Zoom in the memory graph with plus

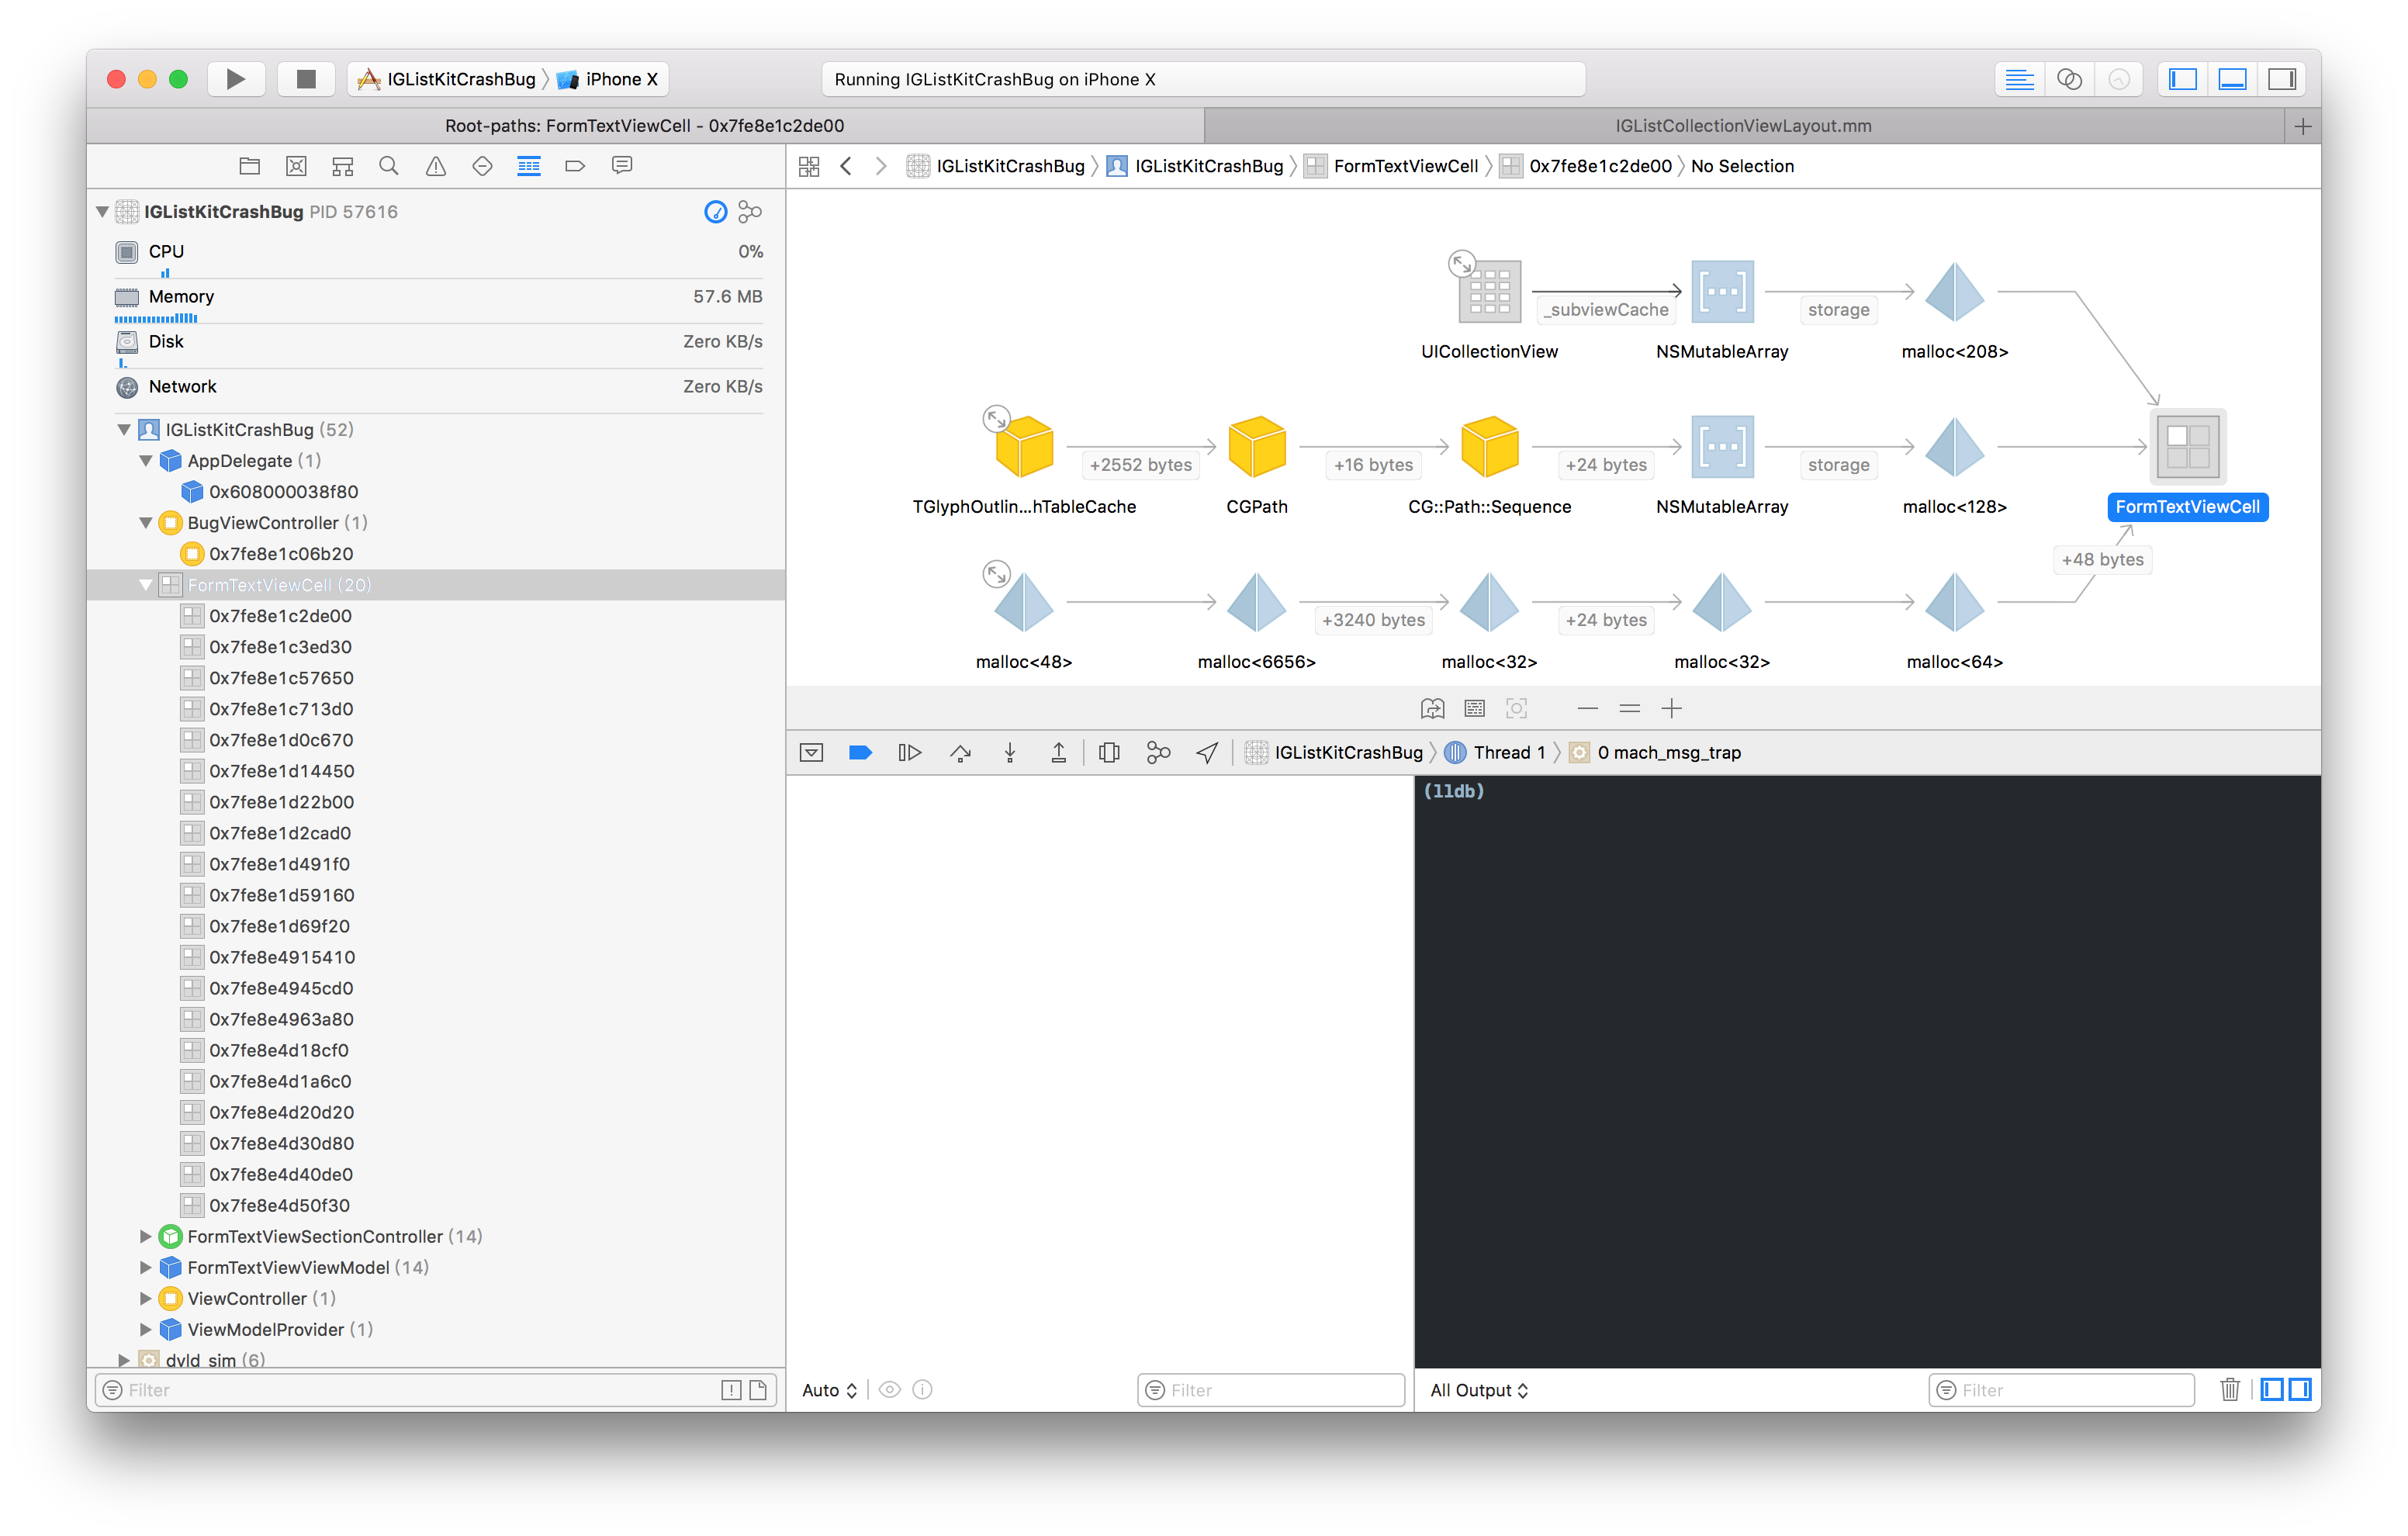pos(1671,709)
